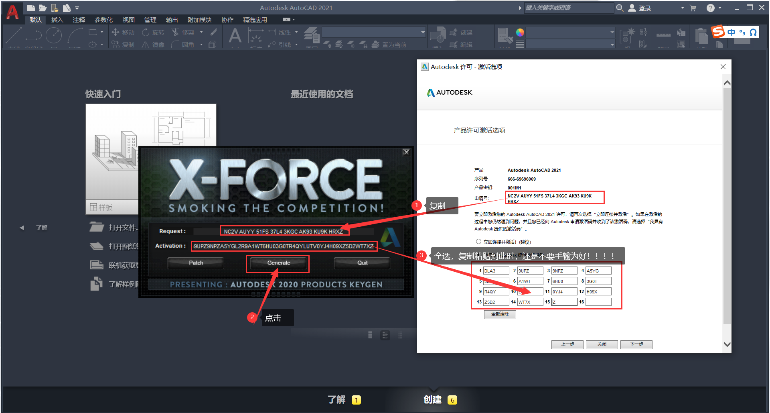Open the 了解 page tab at bottom
The width and height of the screenshot is (770, 413).
pos(344,400)
